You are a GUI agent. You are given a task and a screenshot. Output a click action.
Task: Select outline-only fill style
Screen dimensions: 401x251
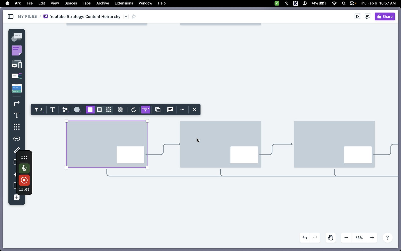[x=99, y=110]
